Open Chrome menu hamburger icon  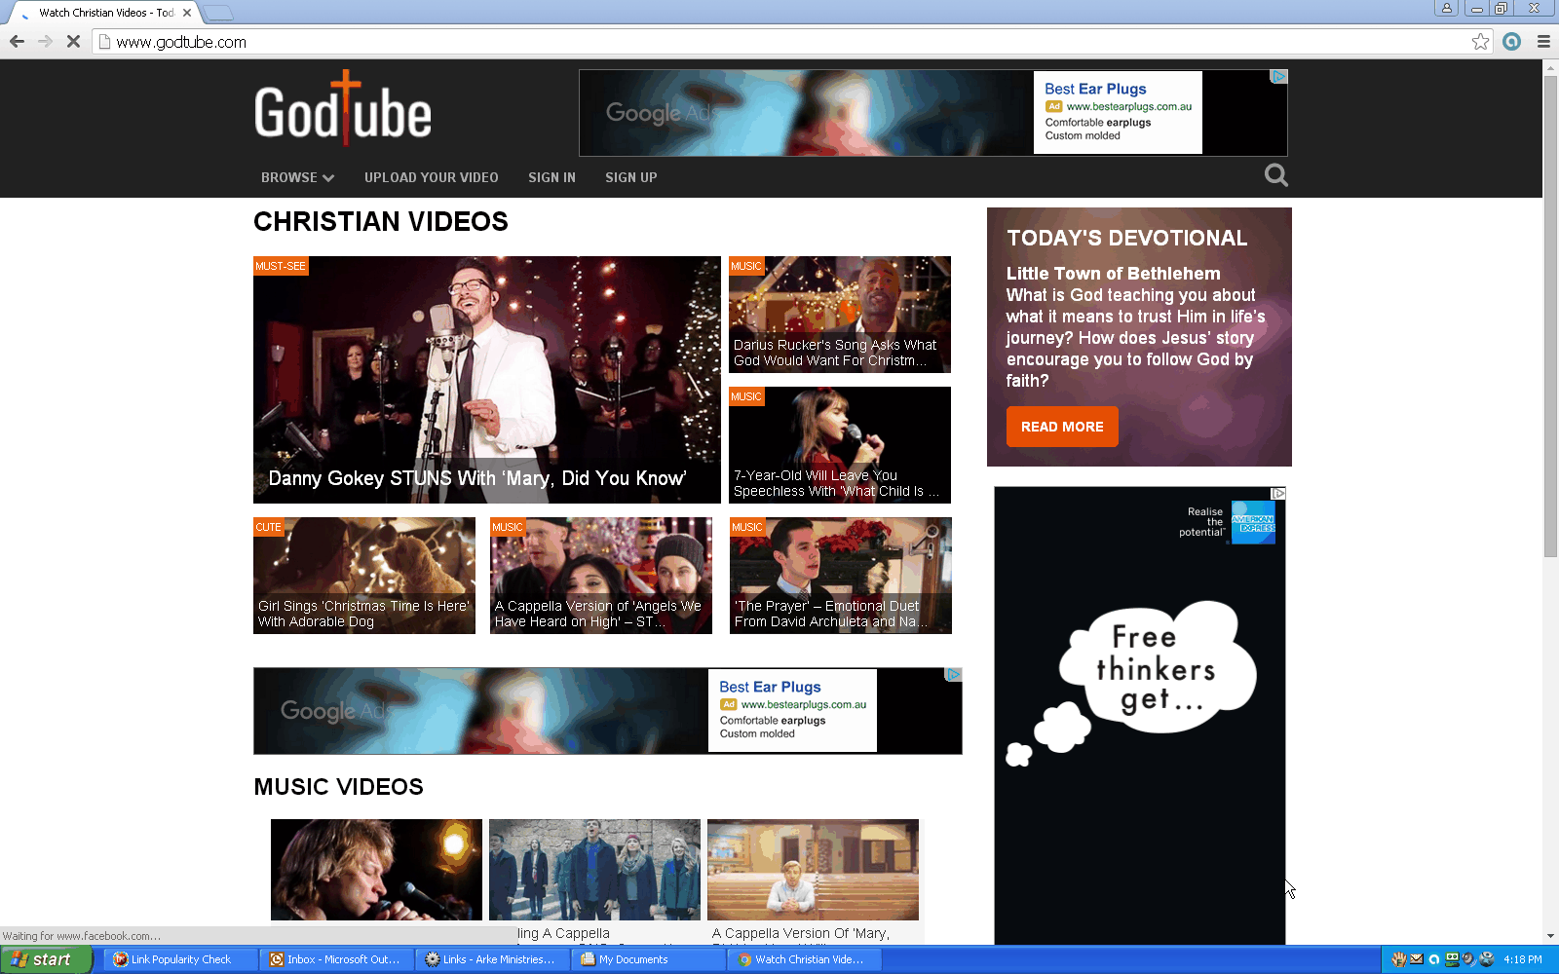point(1543,41)
